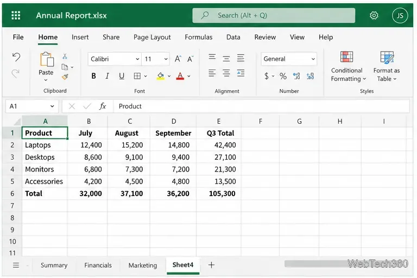Align text to bottom
The height and width of the screenshot is (278, 417).
pyautogui.click(x=241, y=58)
